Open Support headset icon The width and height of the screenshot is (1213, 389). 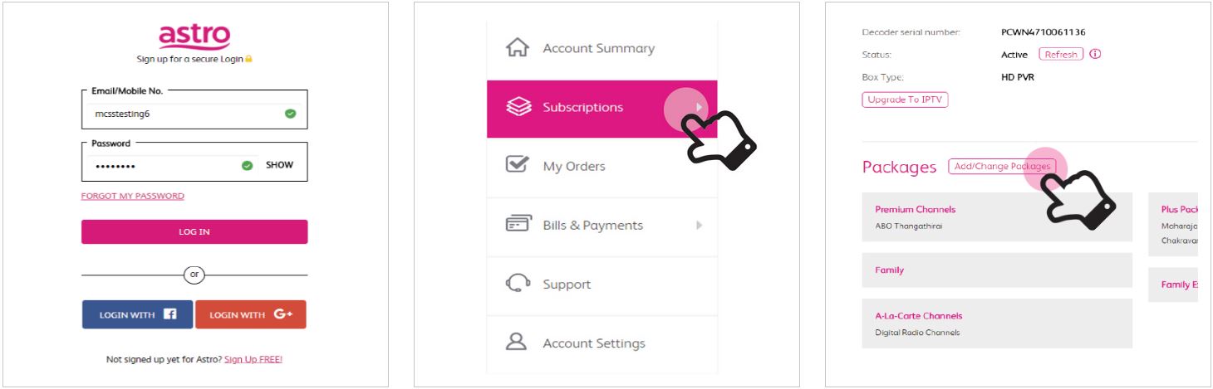(518, 284)
